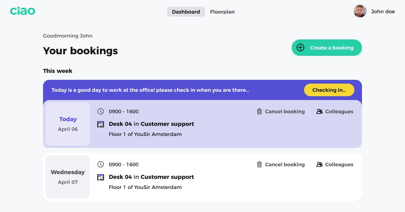View Colleagues for today's booking
Screen dimensions: 405x212
(339, 111)
